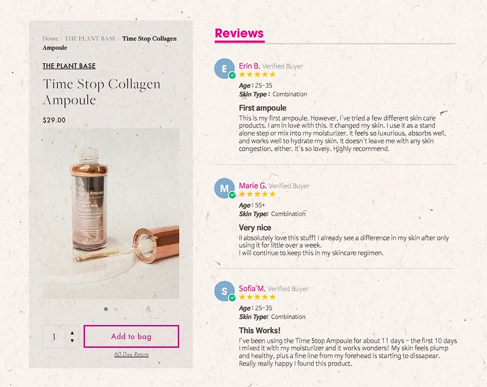This screenshot has height=387, width=487.
Task: Open THE PLANT BASE brand link
Action: tap(69, 66)
